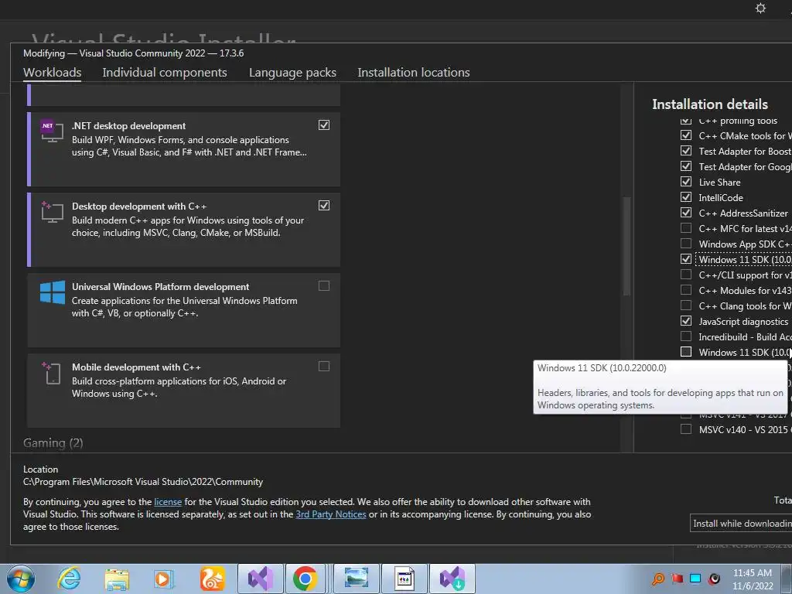Click the Mobile development with C++ icon
Viewport: 792px width, 594px height.
pyautogui.click(x=52, y=374)
